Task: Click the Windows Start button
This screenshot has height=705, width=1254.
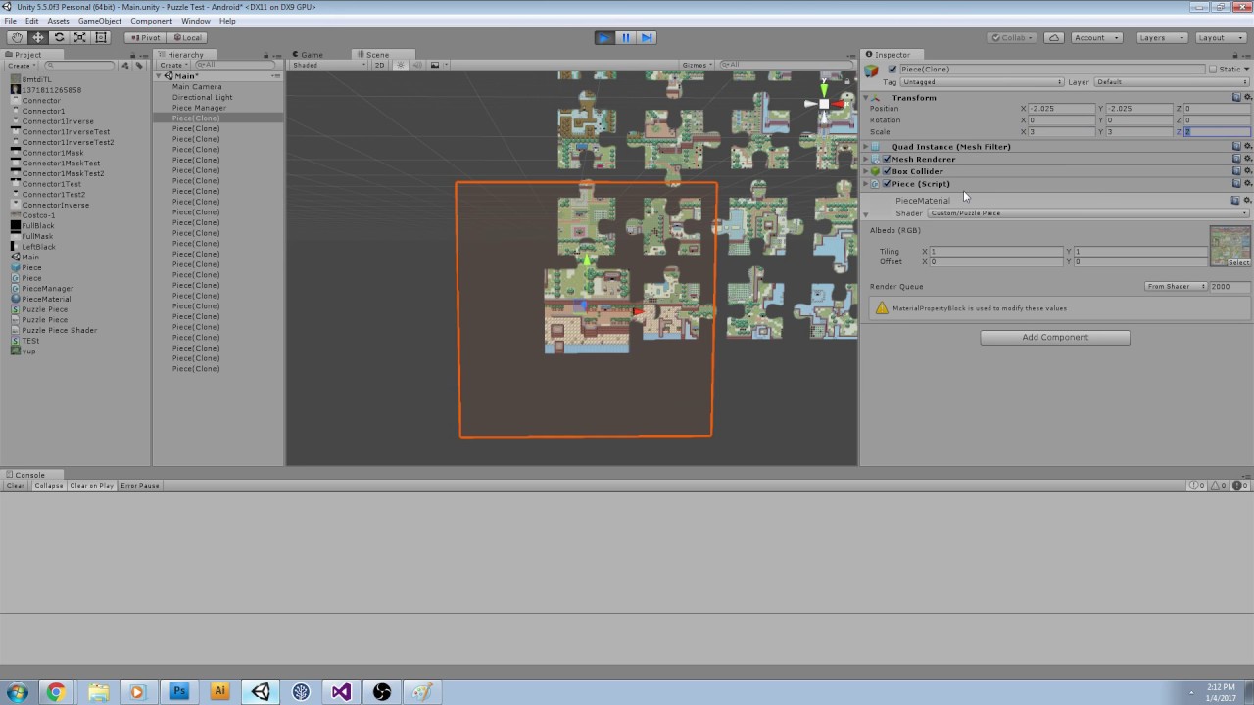Action: click(x=17, y=691)
